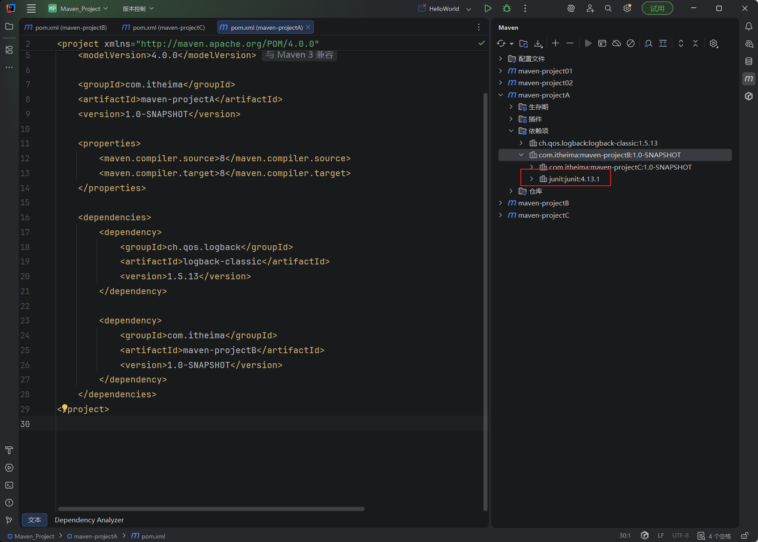Debug the HelloWorld configuration
Viewport: 758px width, 542px height.
[507, 8]
